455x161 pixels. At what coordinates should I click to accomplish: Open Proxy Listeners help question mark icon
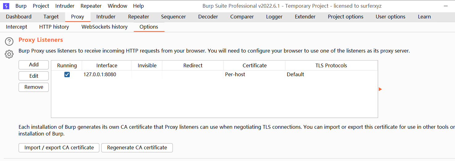(x=9, y=41)
